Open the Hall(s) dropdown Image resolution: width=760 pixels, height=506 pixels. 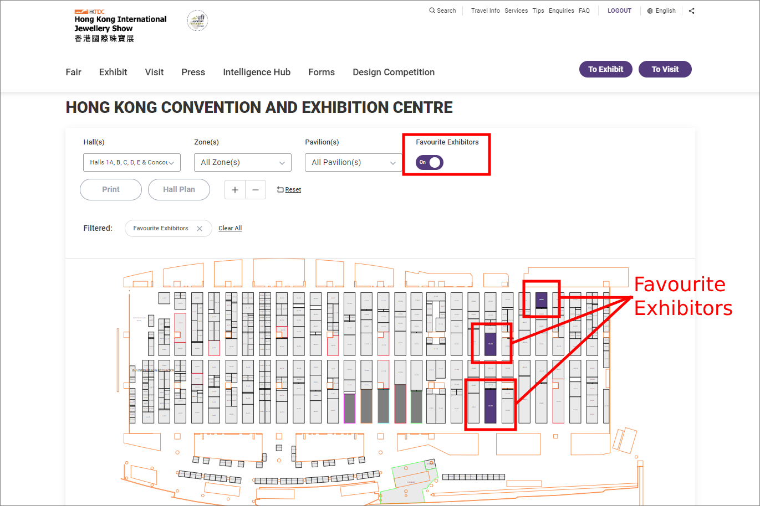tap(132, 162)
